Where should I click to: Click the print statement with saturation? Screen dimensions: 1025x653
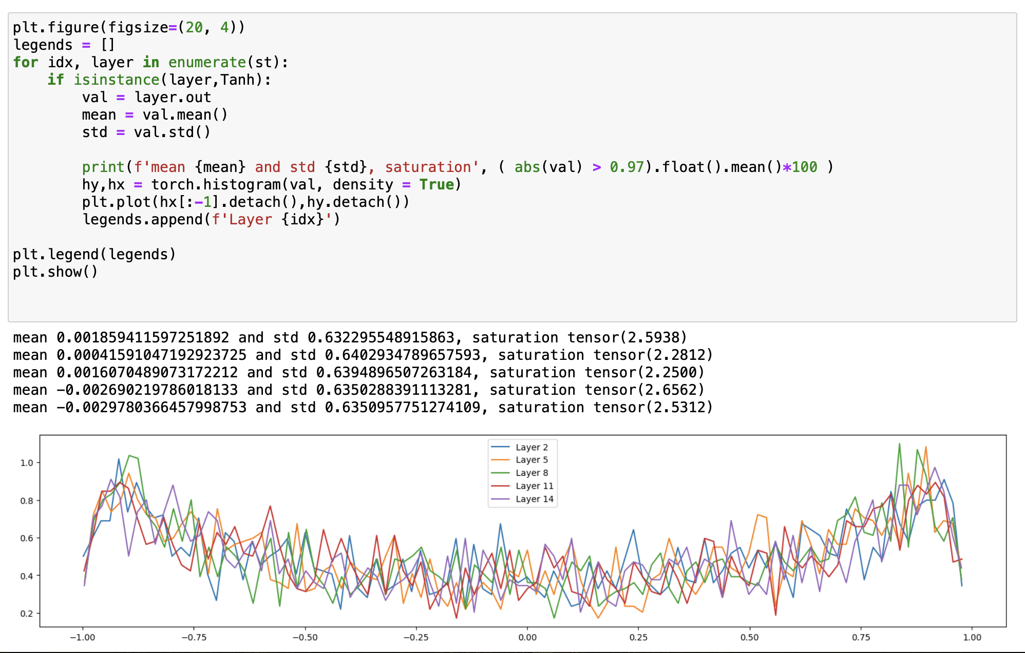[x=457, y=167]
